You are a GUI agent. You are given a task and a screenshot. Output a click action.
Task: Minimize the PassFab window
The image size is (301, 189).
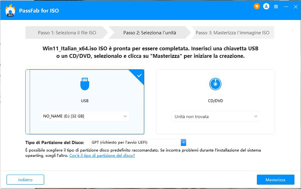click(x=286, y=7)
